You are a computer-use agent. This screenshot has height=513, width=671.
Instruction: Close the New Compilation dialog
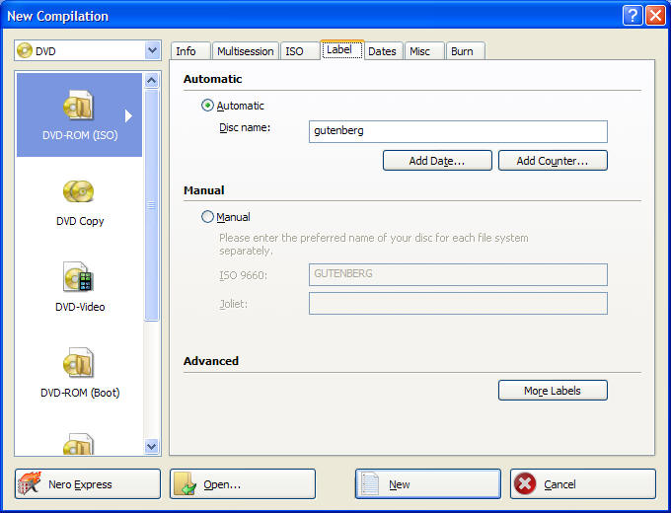point(655,16)
